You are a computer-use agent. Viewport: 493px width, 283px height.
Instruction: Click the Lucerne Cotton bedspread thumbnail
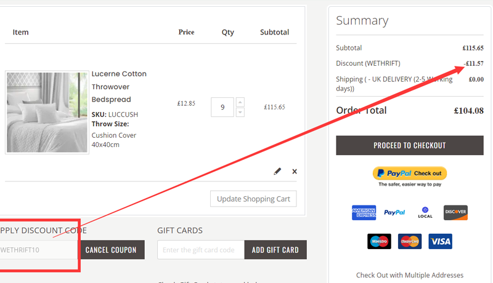[x=47, y=111]
